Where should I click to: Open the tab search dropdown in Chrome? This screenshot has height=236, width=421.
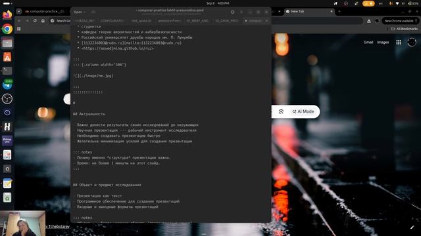(x=19, y=12)
